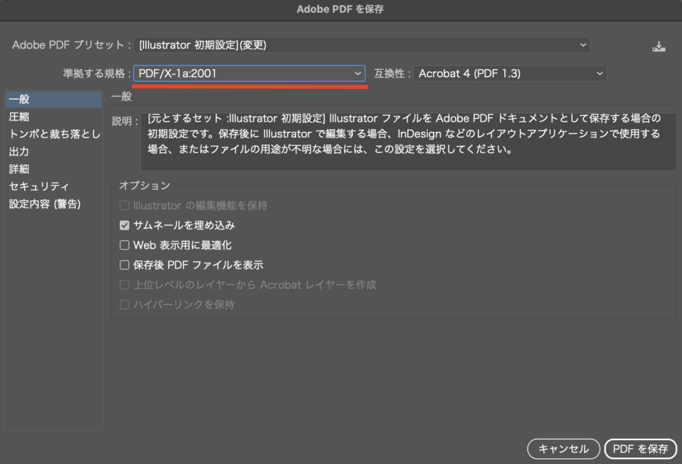This screenshot has height=464, width=682.
Task: Click the save preset icon next to presets
Action: (659, 45)
